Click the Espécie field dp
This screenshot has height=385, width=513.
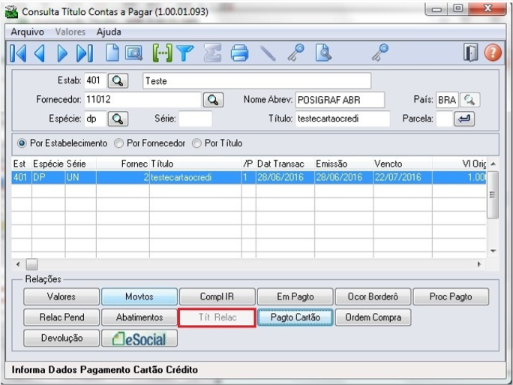click(x=95, y=119)
